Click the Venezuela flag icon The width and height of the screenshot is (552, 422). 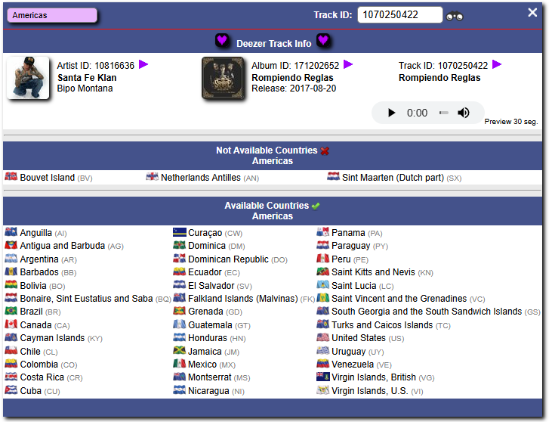point(323,364)
